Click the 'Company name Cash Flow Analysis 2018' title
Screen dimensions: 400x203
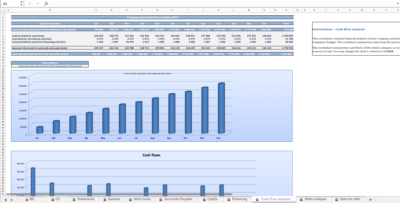pos(152,17)
